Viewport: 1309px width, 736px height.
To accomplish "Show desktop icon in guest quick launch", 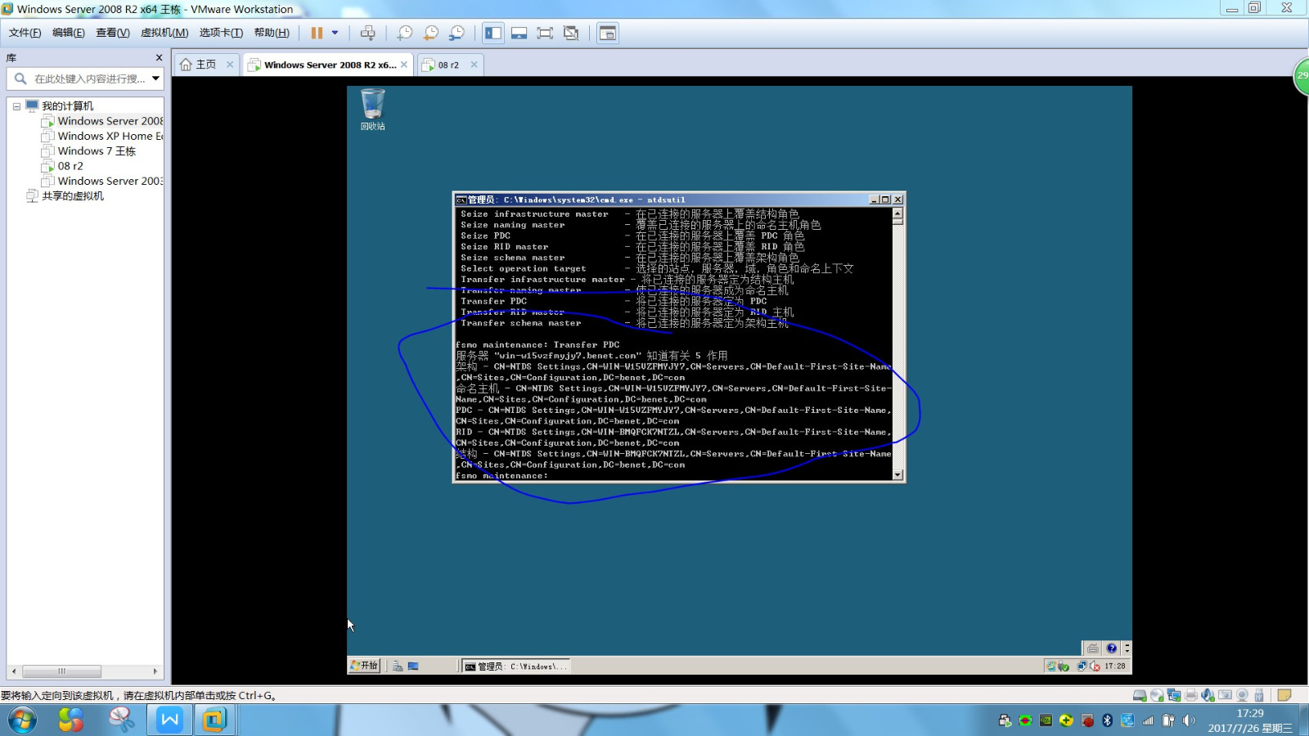I will [413, 666].
